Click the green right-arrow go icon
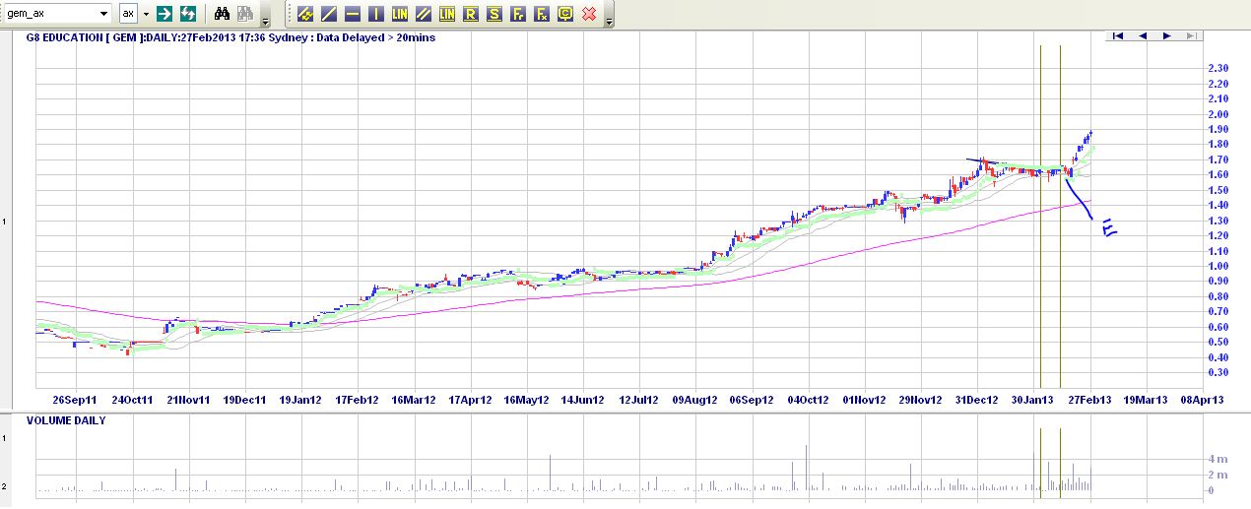The height and width of the screenshot is (509, 1251). point(165,14)
